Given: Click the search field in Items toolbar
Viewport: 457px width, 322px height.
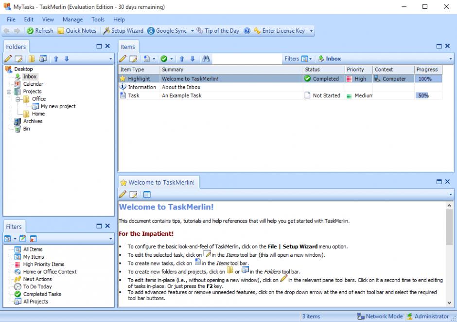Looking at the screenshot, I should [247, 58].
